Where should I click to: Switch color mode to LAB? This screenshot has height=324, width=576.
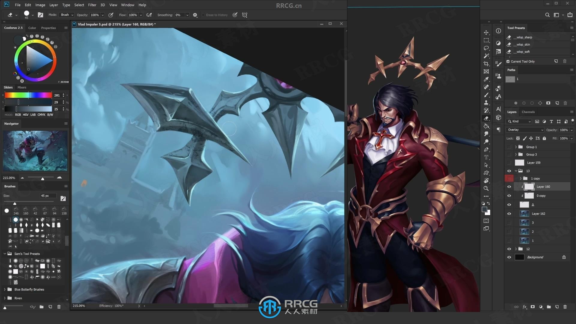[33, 115]
